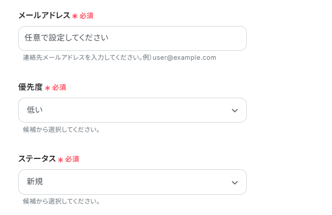Click the helper text below ステータス dropdown
The image size is (332, 215).
point(61,201)
